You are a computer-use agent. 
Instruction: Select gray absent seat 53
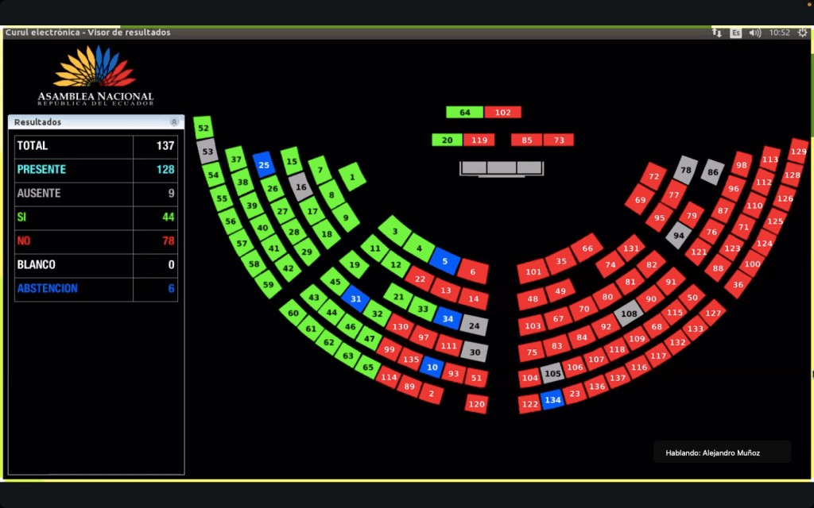(208, 151)
